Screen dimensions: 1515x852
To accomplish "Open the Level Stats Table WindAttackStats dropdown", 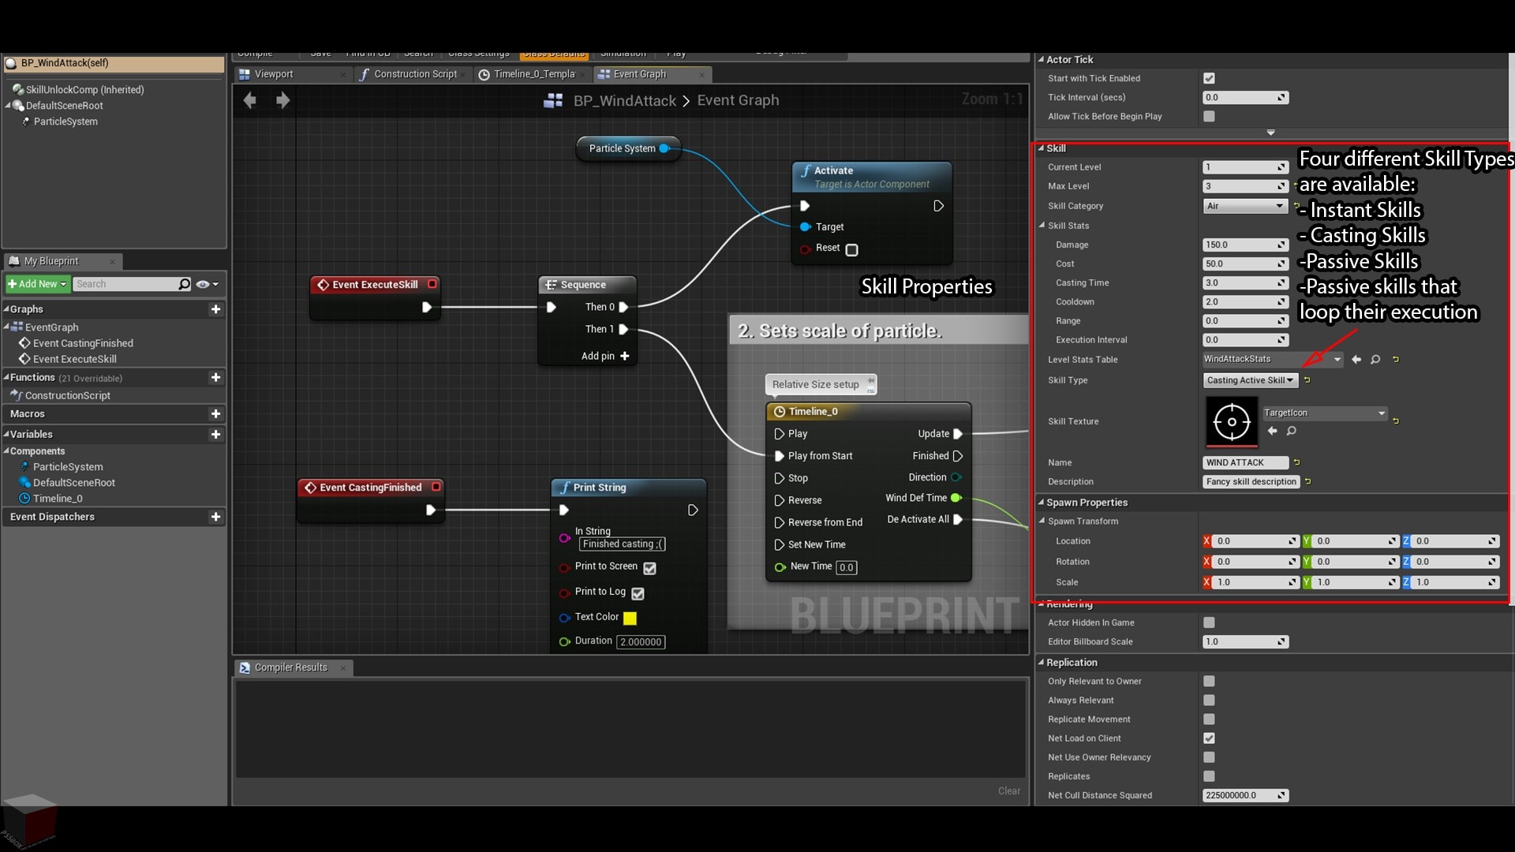I will [1272, 360].
